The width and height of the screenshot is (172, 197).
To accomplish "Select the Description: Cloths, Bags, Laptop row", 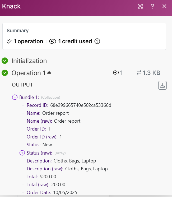I will 61,161.
